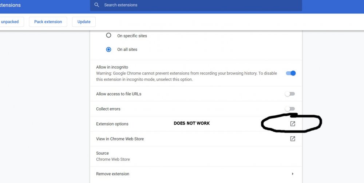Click the Allow in incognito heading
This screenshot has width=364, height=183.
tap(112, 67)
